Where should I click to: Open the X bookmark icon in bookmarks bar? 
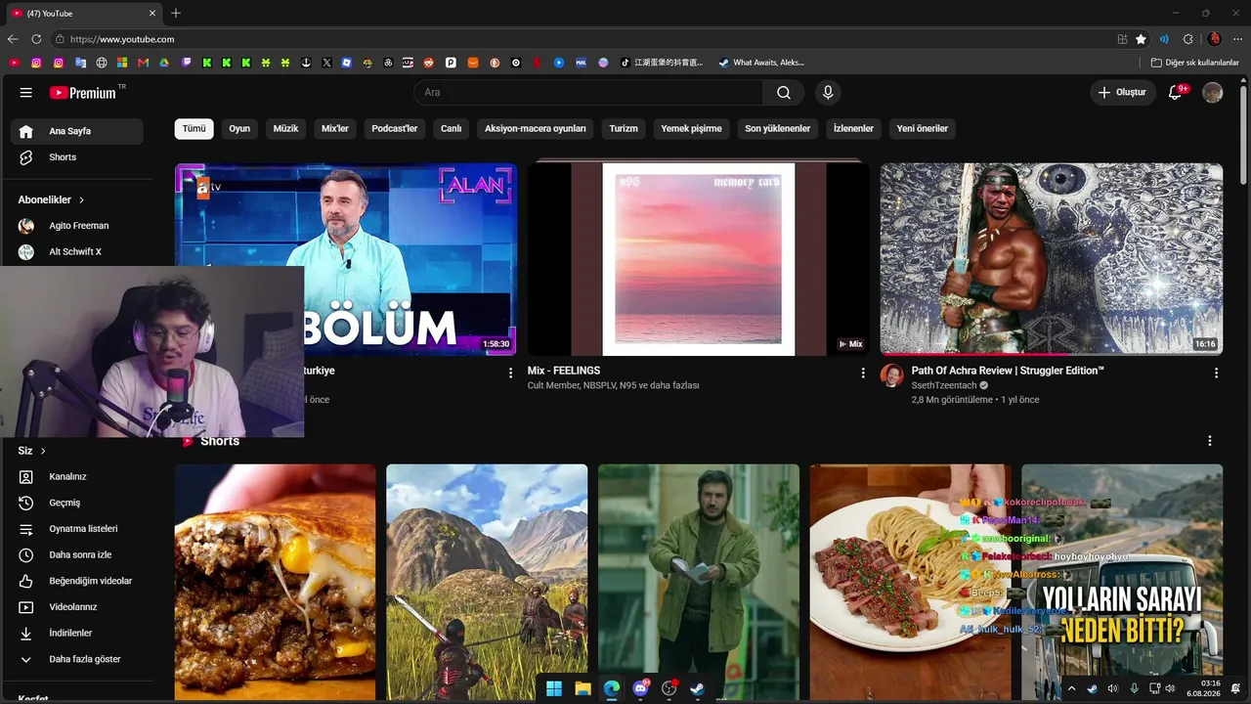[x=326, y=63]
